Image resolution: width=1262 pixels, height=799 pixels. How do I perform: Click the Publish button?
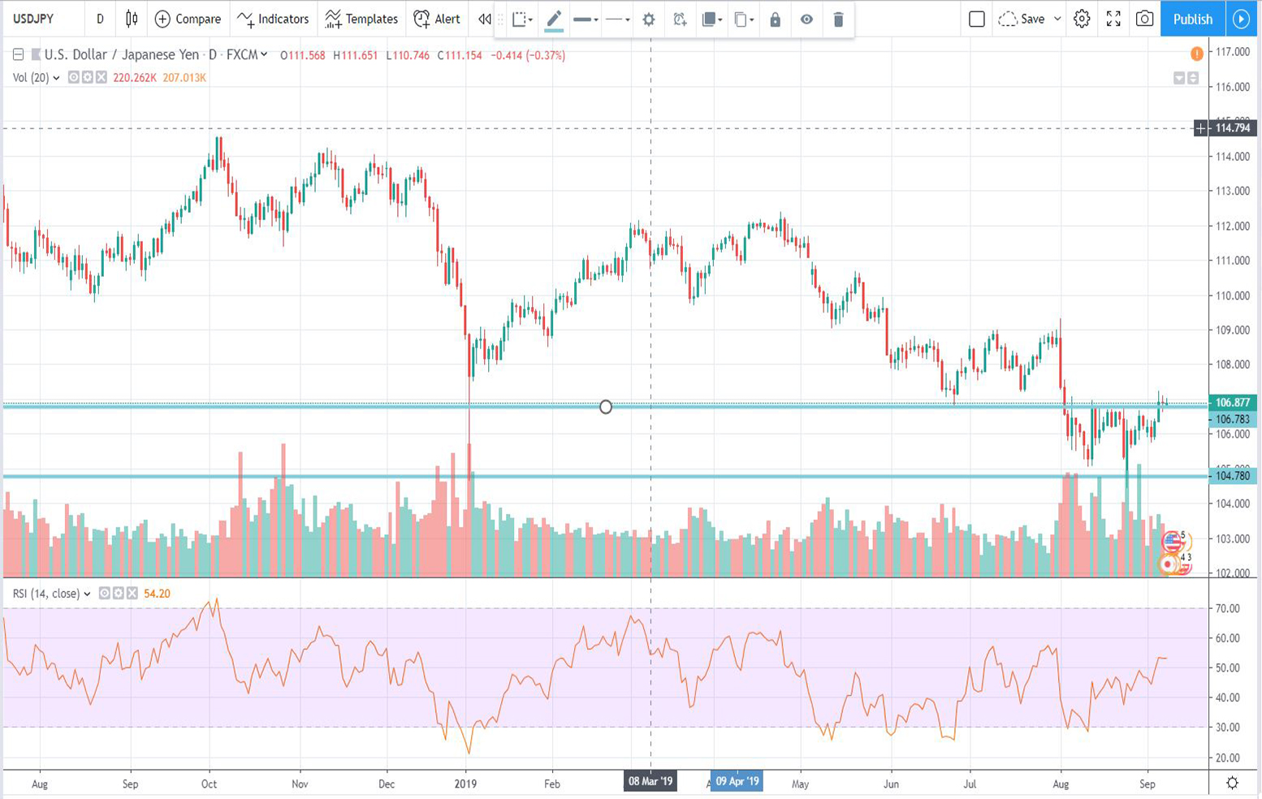pos(1192,19)
